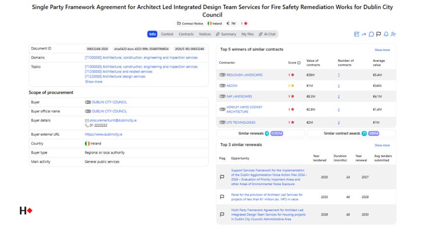Flag this tender with the header flag icon
The height and width of the screenshot is (227, 434).
click(378, 34)
